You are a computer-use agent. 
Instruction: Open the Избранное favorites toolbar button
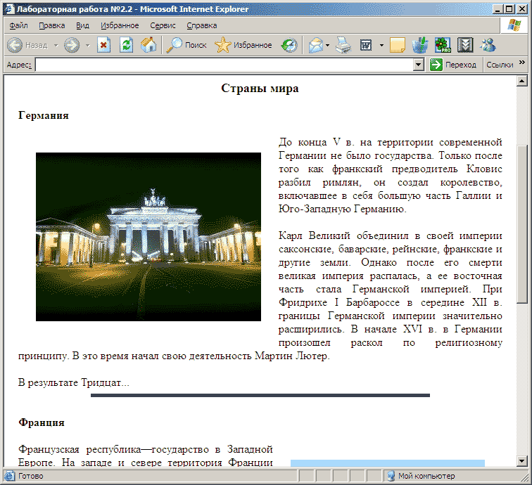(243, 45)
